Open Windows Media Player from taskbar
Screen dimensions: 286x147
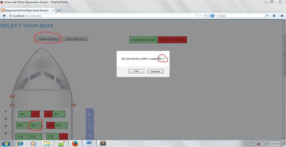[34, 143]
